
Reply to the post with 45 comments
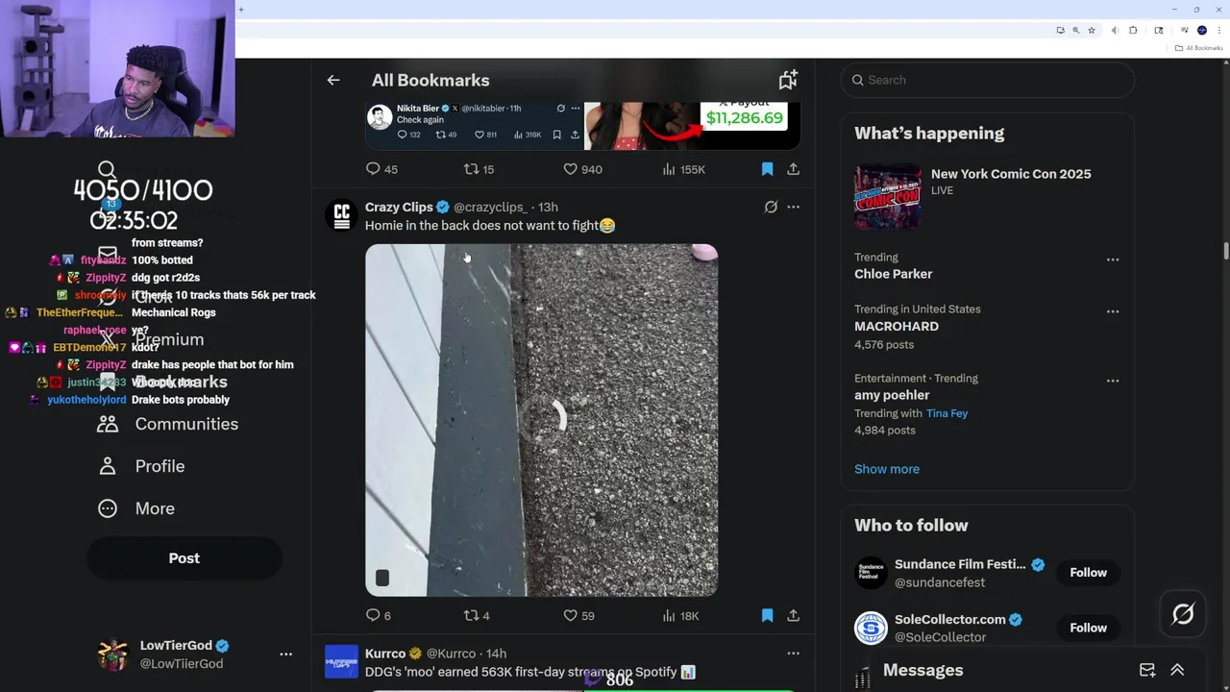[381, 169]
